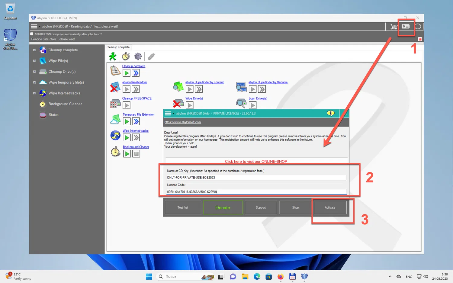Image resolution: width=453 pixels, height=283 pixels.
Task: Open the hamburger menu in the licence dialog
Action: point(168,114)
